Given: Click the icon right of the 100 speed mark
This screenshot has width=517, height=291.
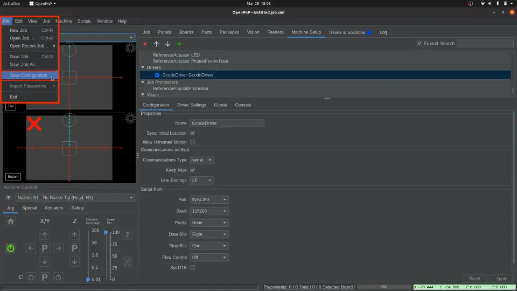Looking at the screenshot, I should pos(128,234).
